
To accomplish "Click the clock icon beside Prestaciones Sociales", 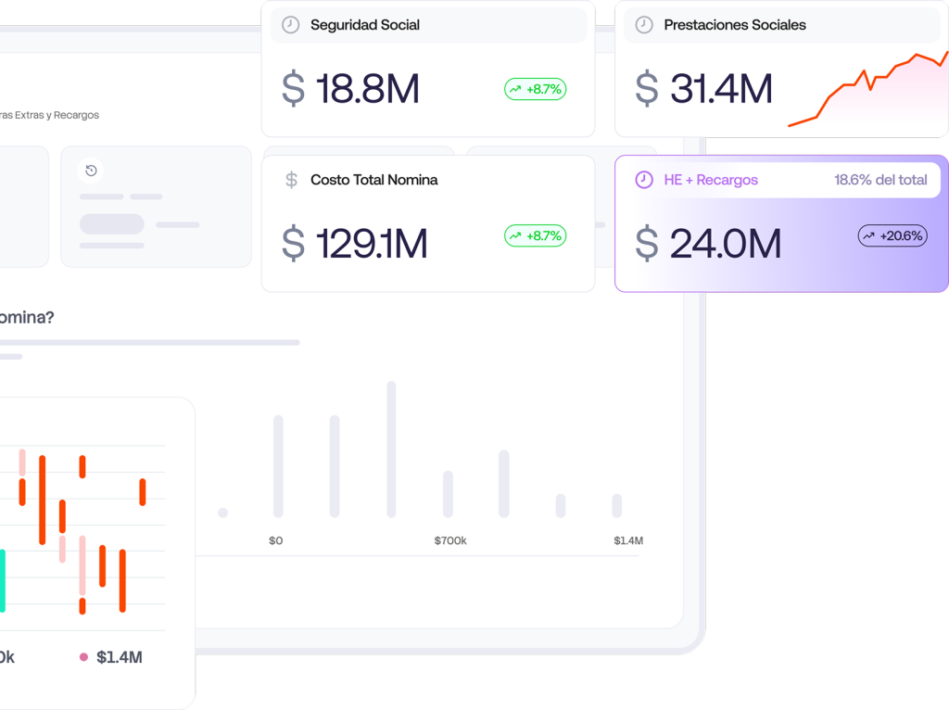I will pyautogui.click(x=644, y=25).
